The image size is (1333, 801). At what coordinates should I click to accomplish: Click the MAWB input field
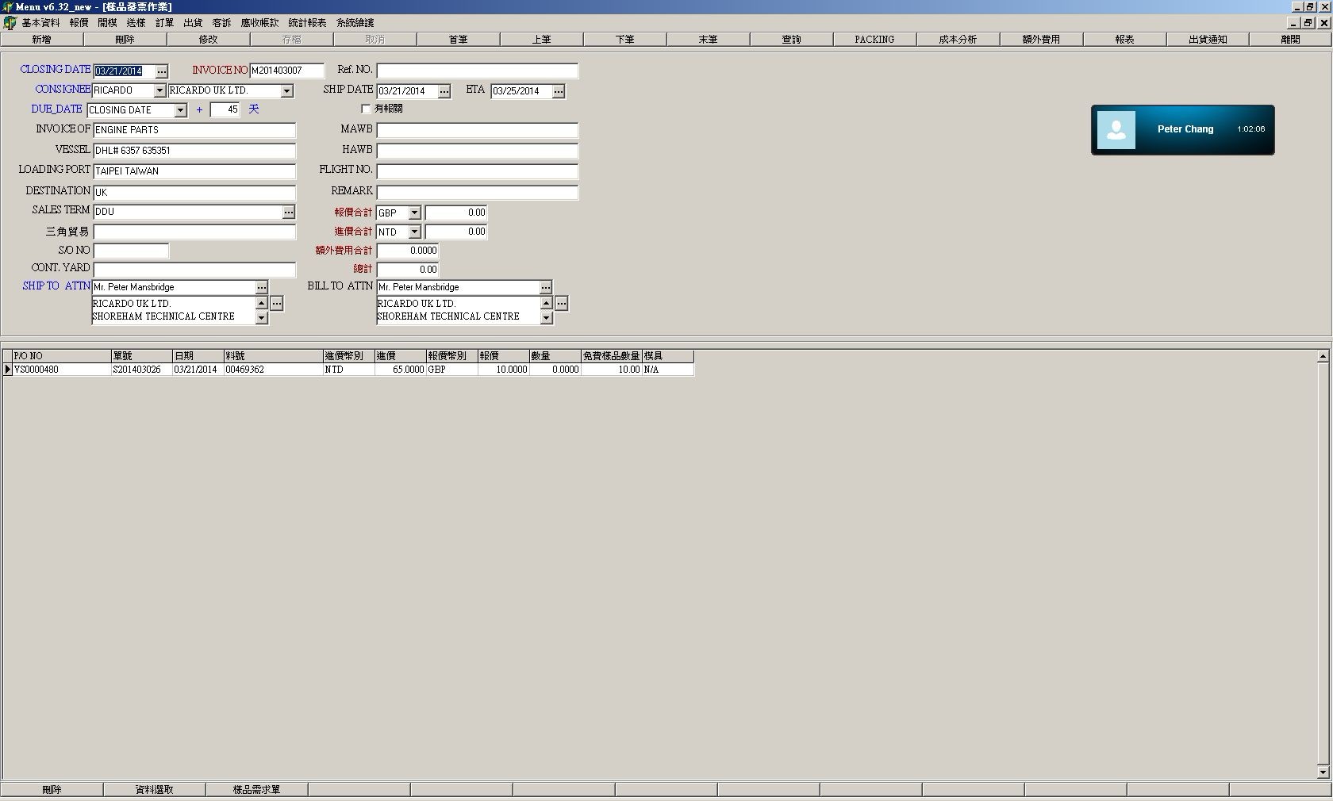(477, 130)
